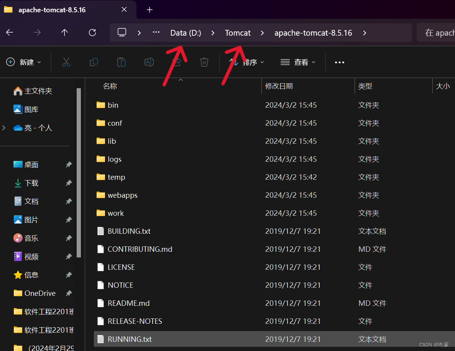Close the apache-tomcat-8.5.16 tab

tap(124, 10)
